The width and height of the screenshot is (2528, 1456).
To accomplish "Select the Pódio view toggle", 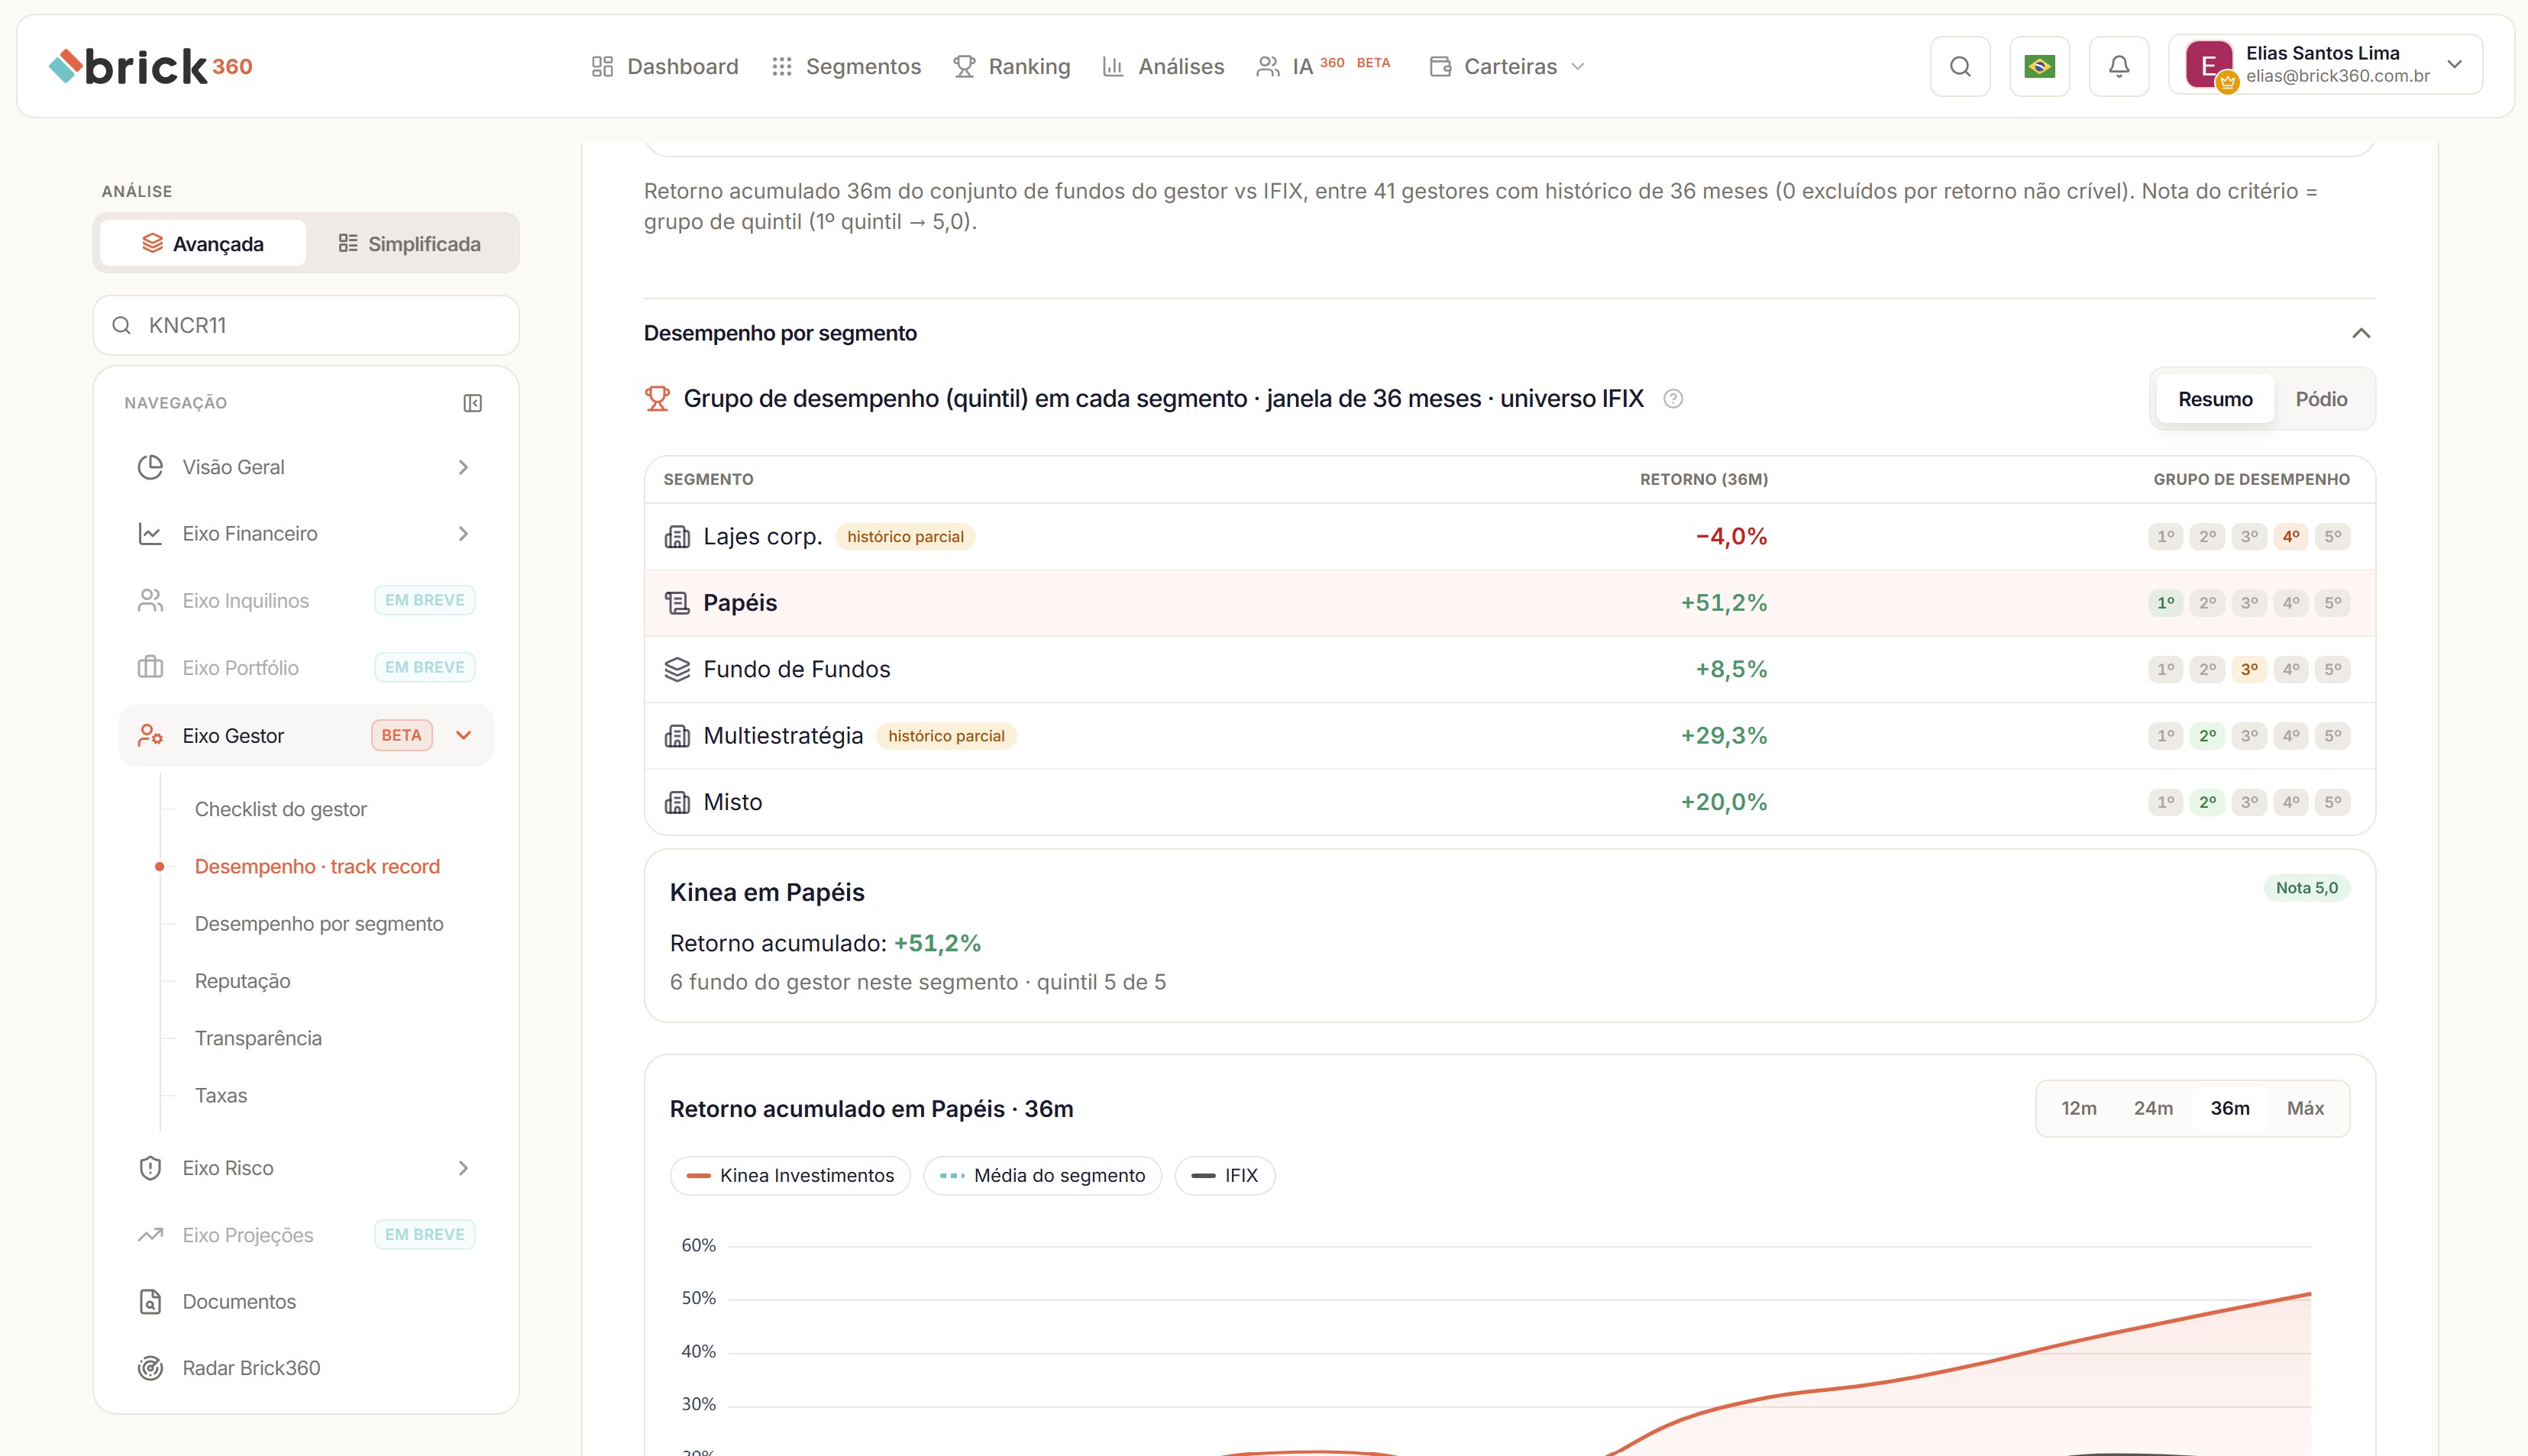I will point(2321,399).
